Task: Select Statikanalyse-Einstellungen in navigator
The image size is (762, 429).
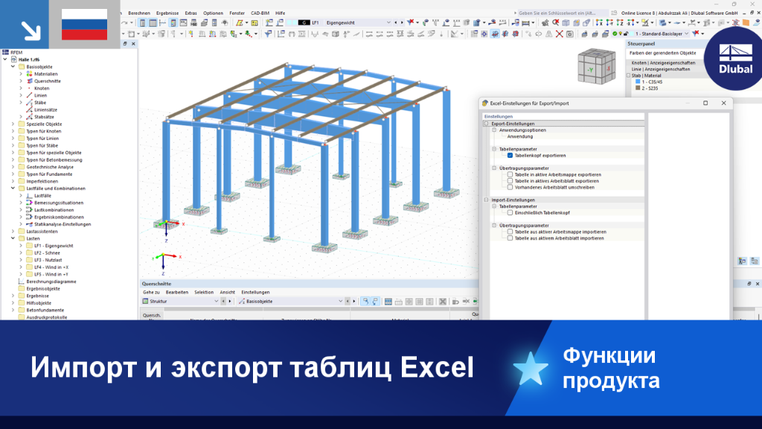Action: 63,224
